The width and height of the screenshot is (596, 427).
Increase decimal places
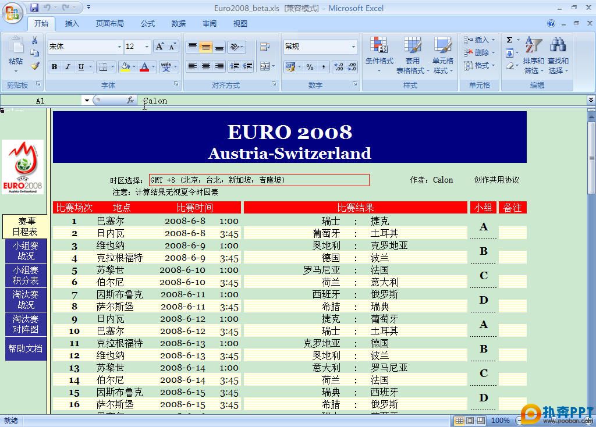tap(338, 67)
